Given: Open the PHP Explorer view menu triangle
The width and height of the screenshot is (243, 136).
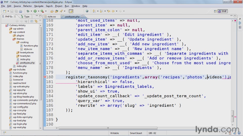Looking at the screenshot, I should (x=40, y=21).
